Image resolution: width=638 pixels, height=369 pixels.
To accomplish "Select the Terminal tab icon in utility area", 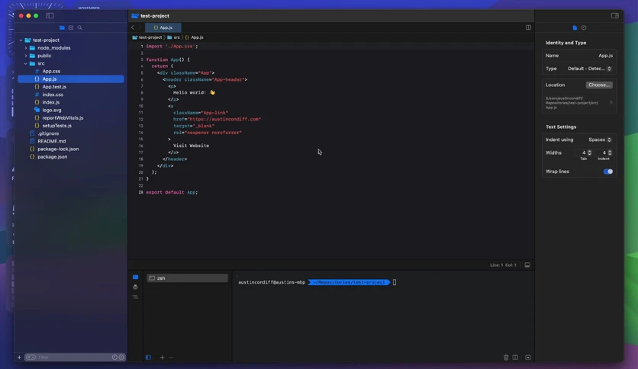I will click(136, 278).
